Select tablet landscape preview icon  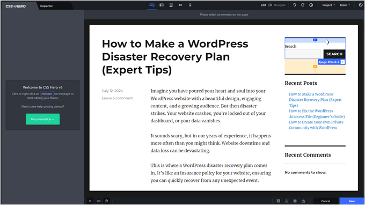click(162, 5)
